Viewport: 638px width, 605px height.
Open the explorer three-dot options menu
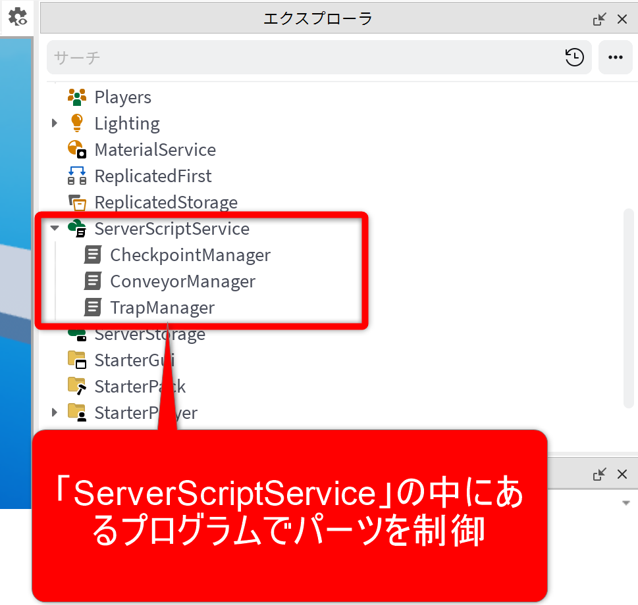click(x=615, y=57)
